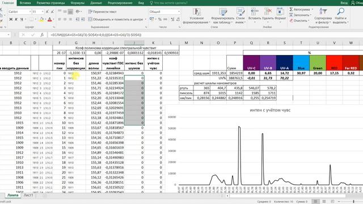Click the 'Что вы хотите сделать' search box
Viewport: 363px width, 204px height.
click(168, 3)
